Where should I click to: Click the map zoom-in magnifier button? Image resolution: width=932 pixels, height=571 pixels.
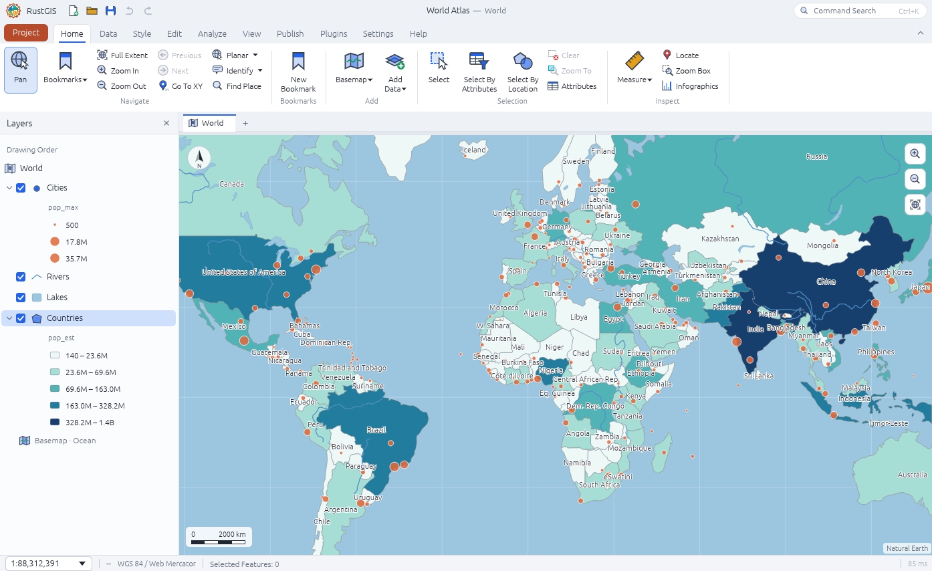915,154
